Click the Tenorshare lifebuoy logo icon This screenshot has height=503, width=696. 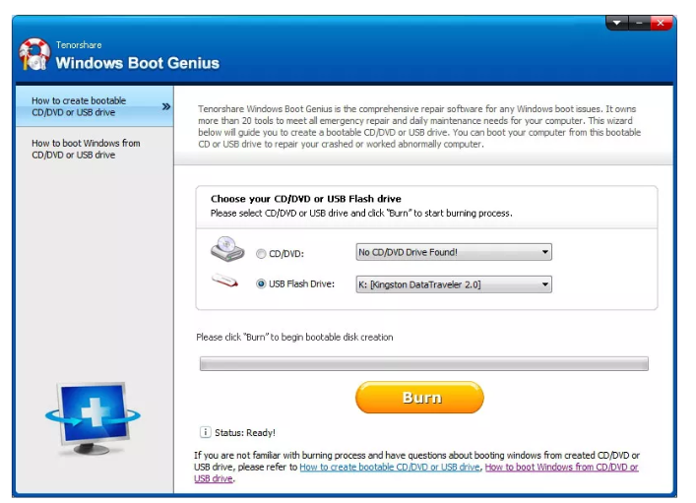point(34,55)
